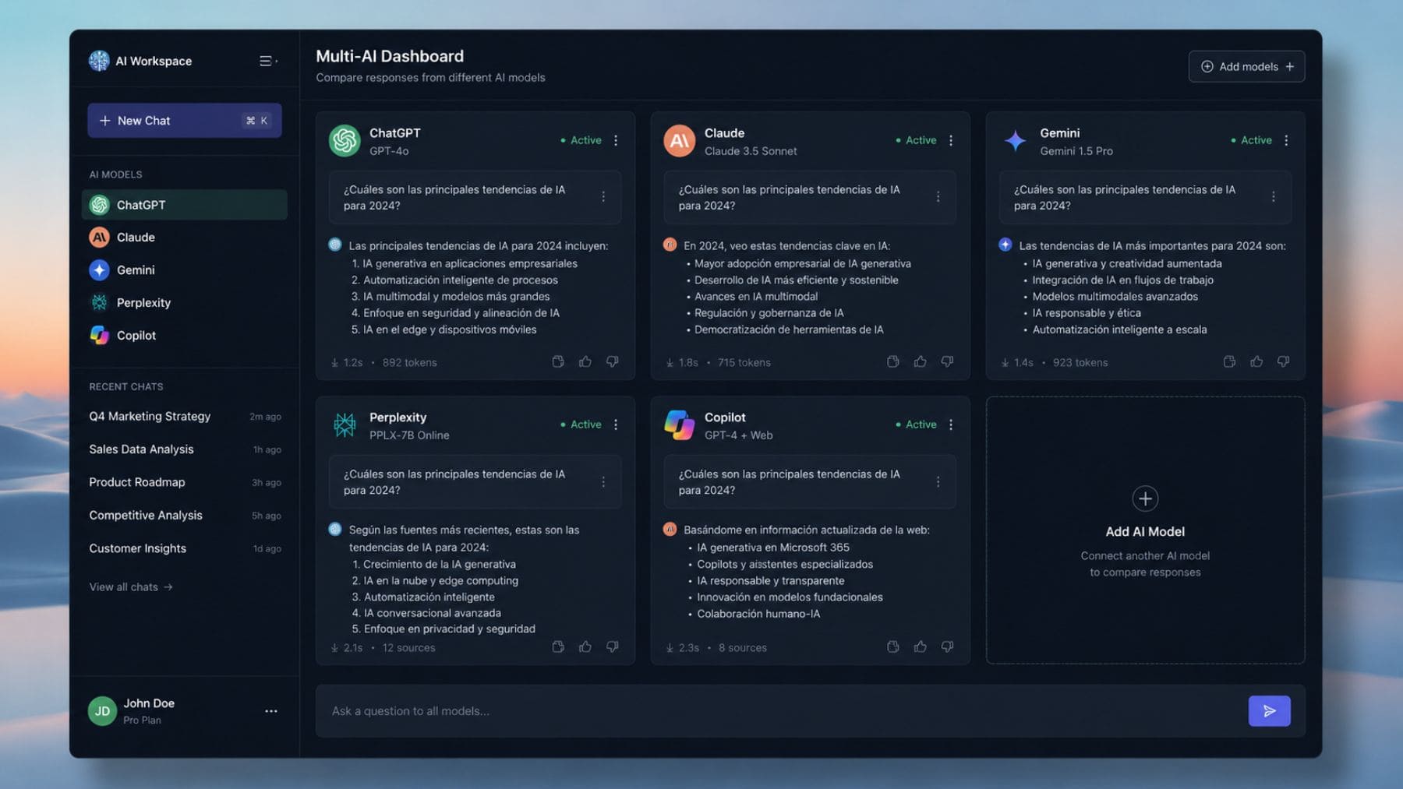
Task: Select ChatGPT in the AI Models sidebar
Action: point(185,205)
